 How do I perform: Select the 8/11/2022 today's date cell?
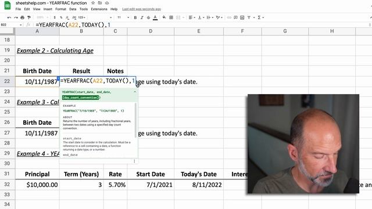(x=199, y=185)
